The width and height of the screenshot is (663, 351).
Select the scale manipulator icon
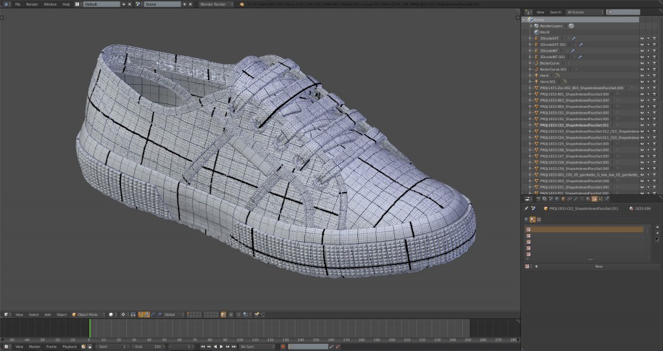(x=159, y=315)
